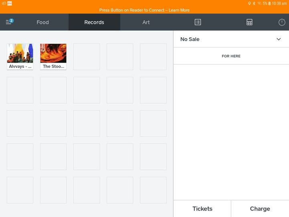Image resolution: width=289 pixels, height=217 pixels.
Task: Tap the location icon in status bar
Action: click(x=249, y=3)
